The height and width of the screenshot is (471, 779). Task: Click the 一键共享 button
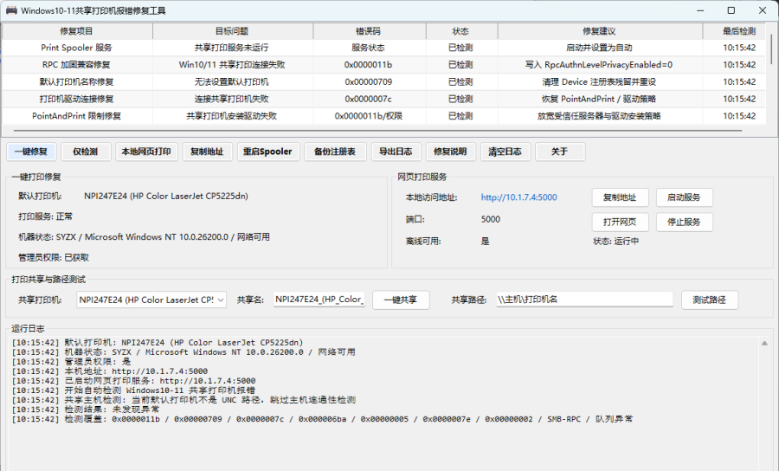coord(401,300)
